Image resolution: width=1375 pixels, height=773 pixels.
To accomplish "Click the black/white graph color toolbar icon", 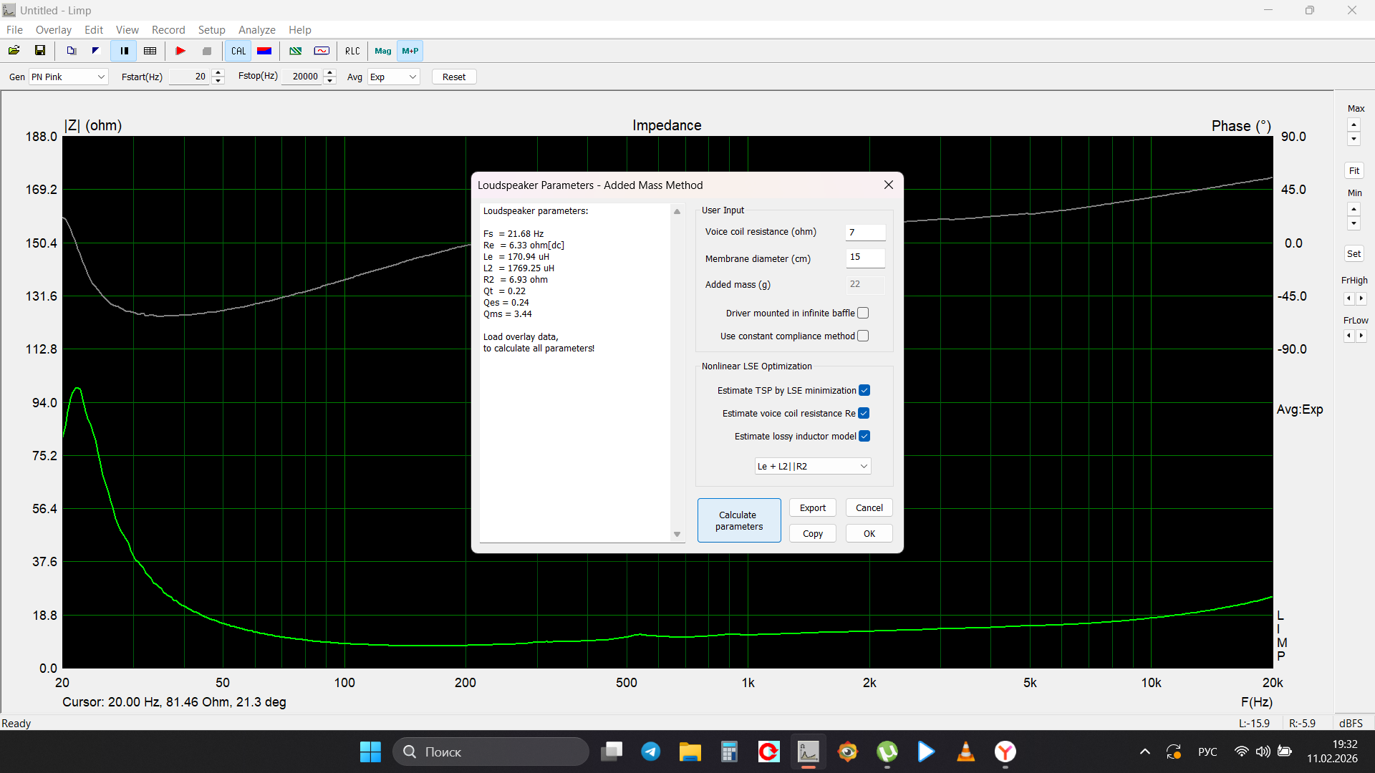I will coord(95,51).
